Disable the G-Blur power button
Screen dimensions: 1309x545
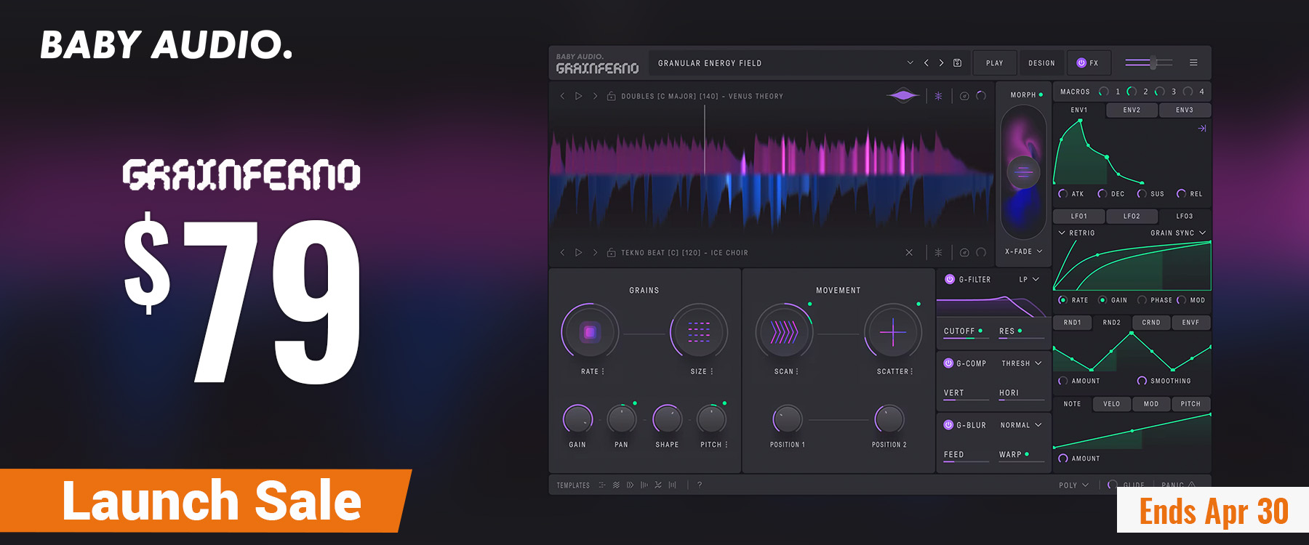(x=948, y=425)
